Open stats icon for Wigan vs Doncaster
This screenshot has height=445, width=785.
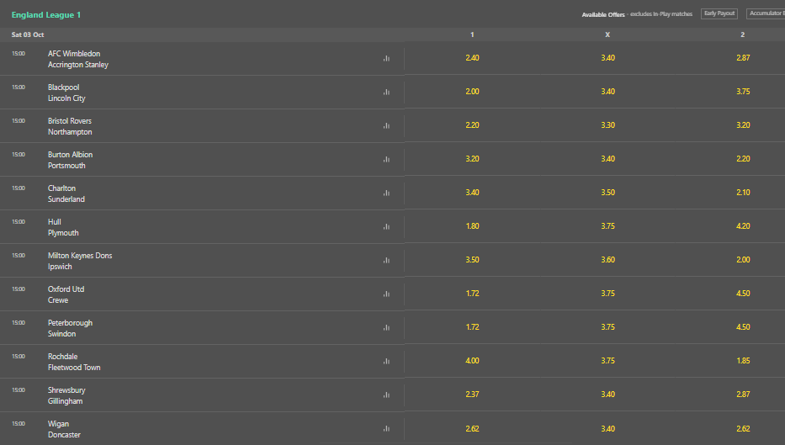(386, 428)
